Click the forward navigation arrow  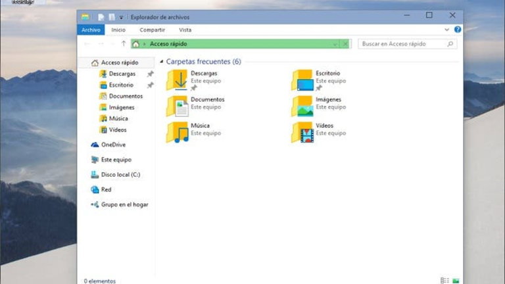pyautogui.click(x=101, y=44)
